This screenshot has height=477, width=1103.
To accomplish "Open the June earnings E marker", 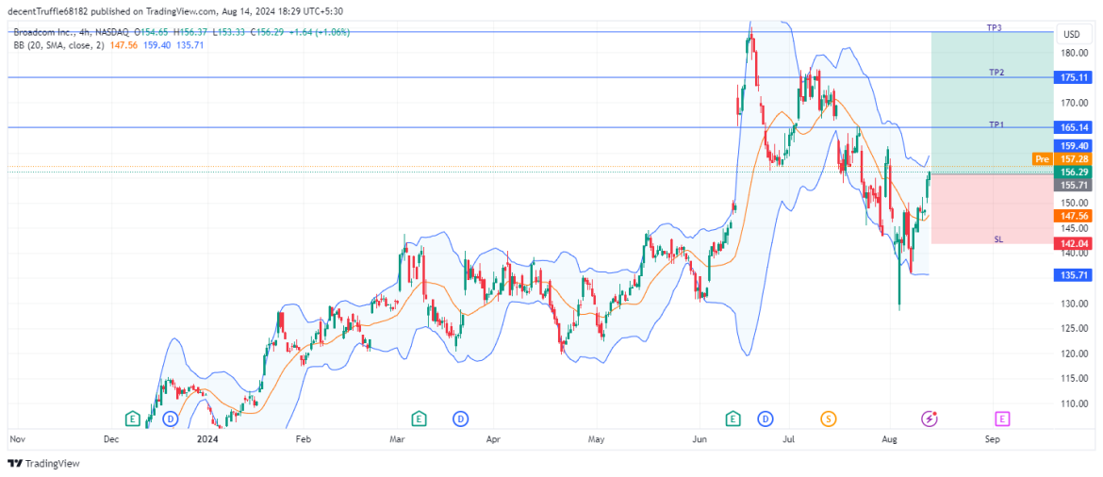I will (x=733, y=418).
